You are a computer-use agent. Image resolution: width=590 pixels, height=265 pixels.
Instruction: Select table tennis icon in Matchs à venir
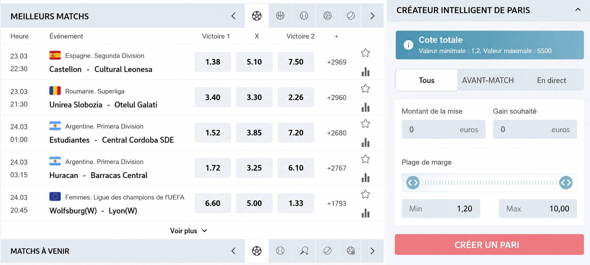(x=304, y=251)
